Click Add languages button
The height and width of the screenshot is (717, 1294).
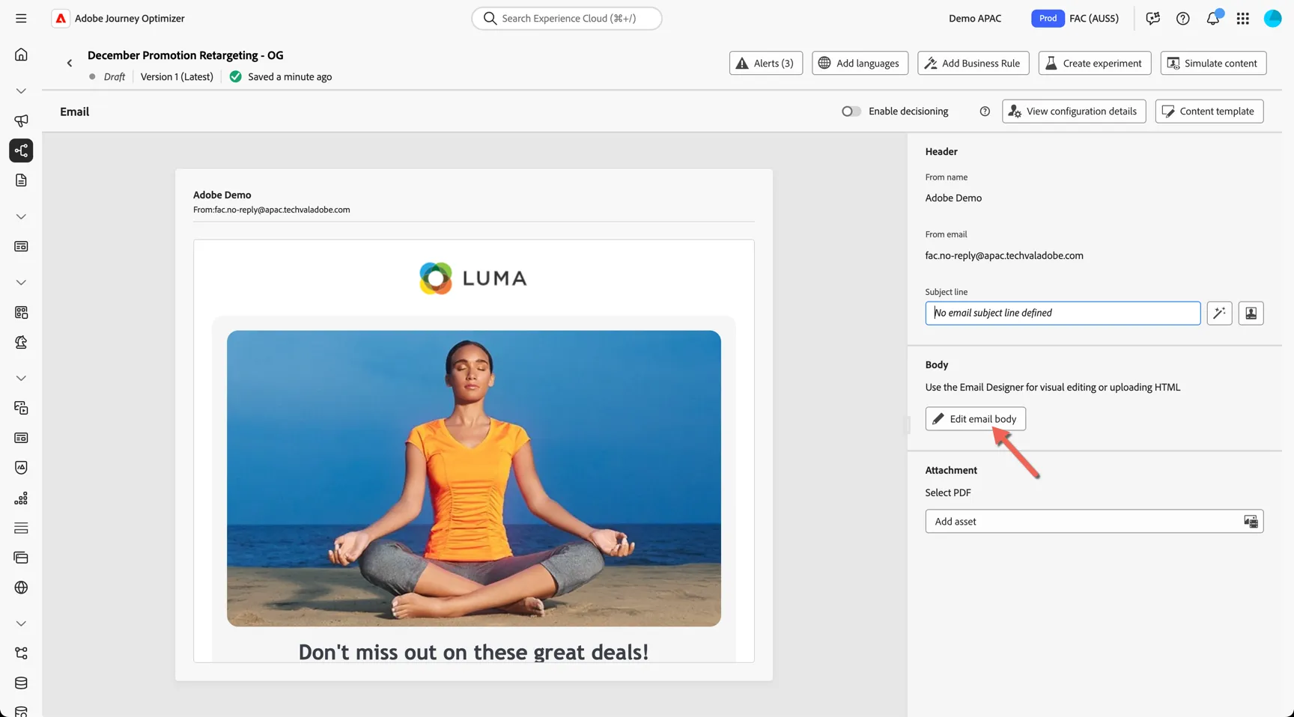coord(860,63)
